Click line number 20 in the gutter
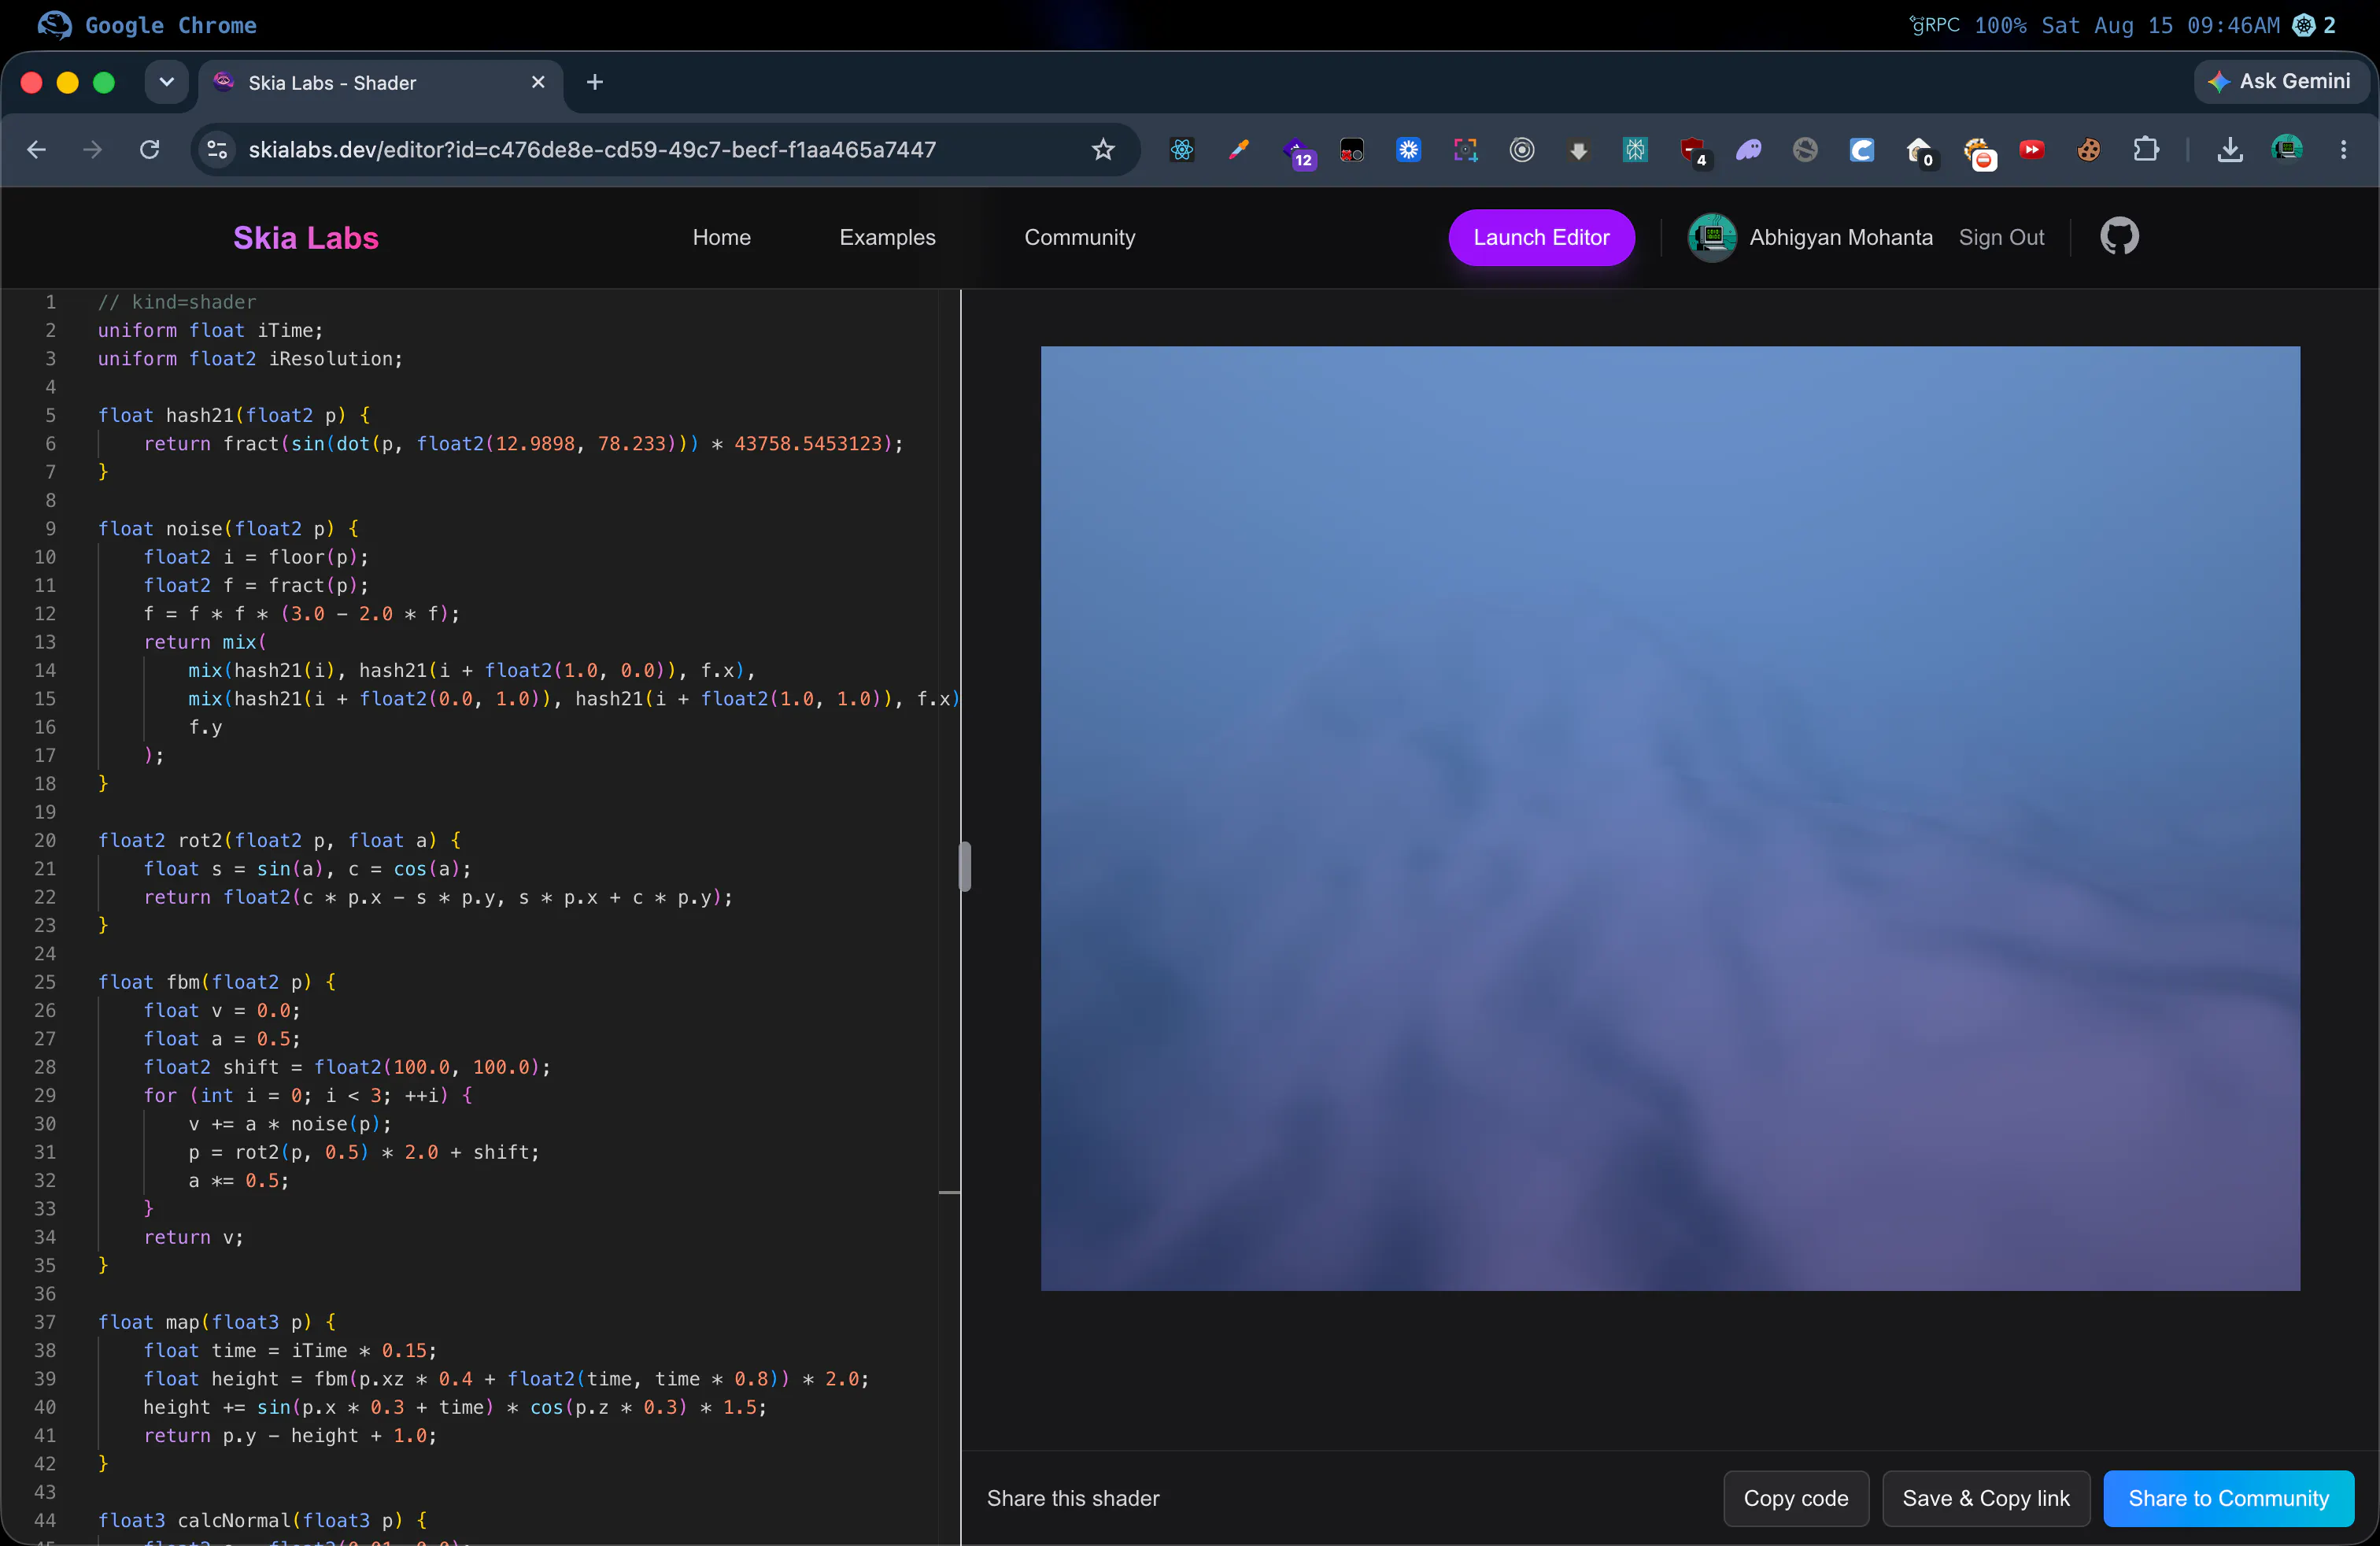The height and width of the screenshot is (1546, 2380). (45, 840)
